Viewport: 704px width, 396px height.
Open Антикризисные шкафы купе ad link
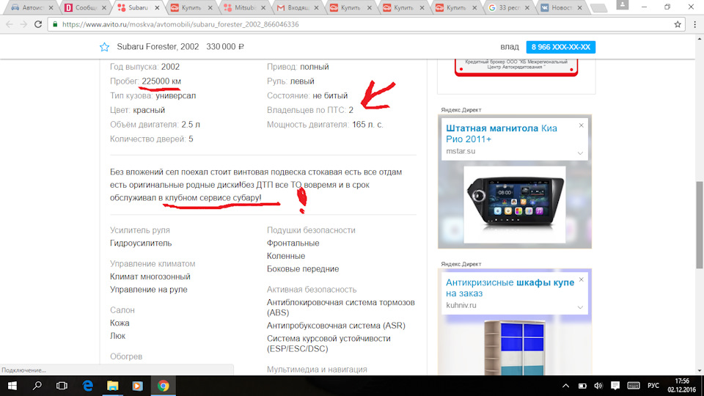[510, 287]
